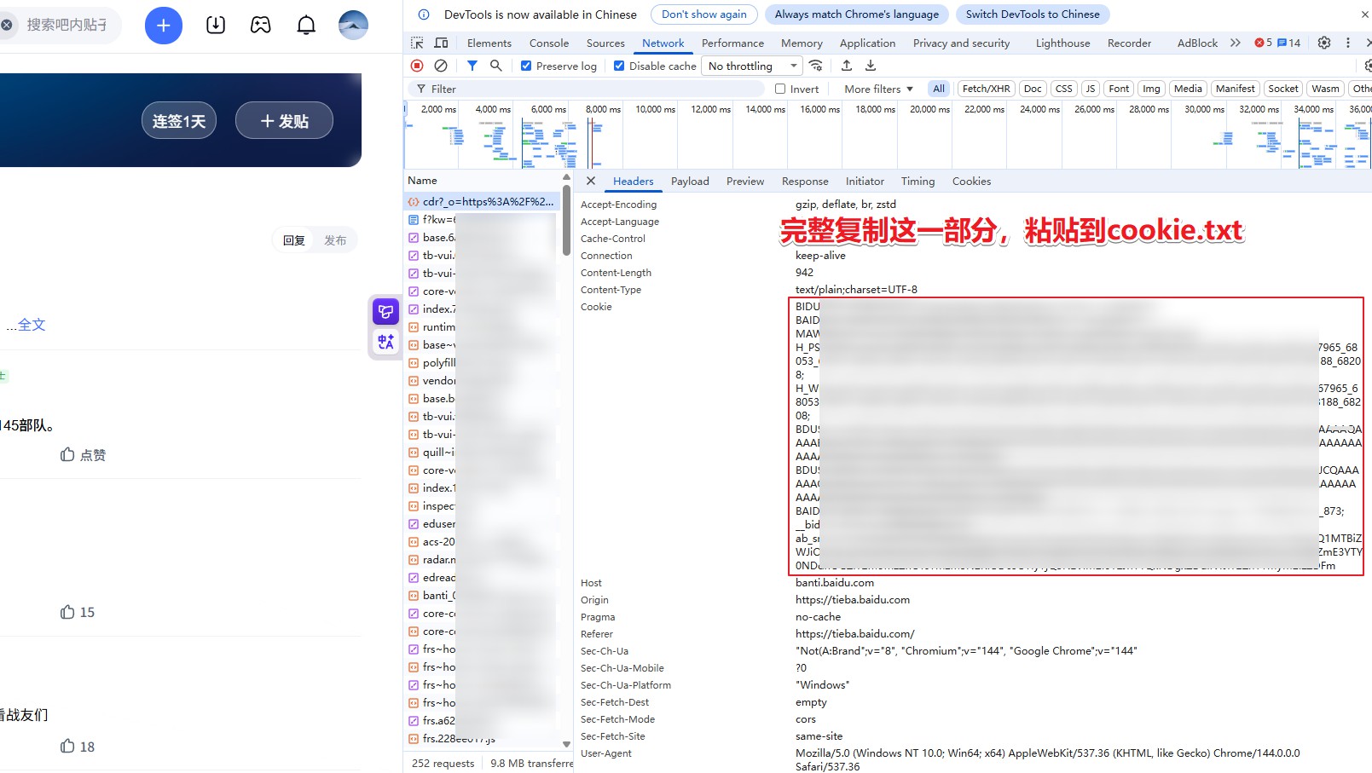Export HAR file download icon

click(871, 66)
